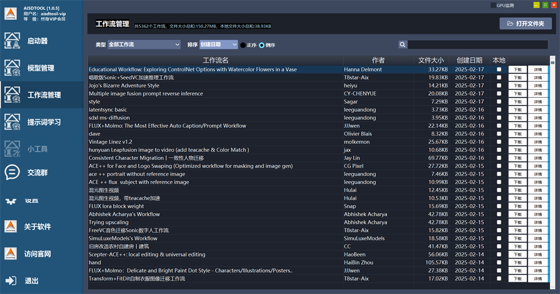Click the 文件大小 column header

click(431, 61)
